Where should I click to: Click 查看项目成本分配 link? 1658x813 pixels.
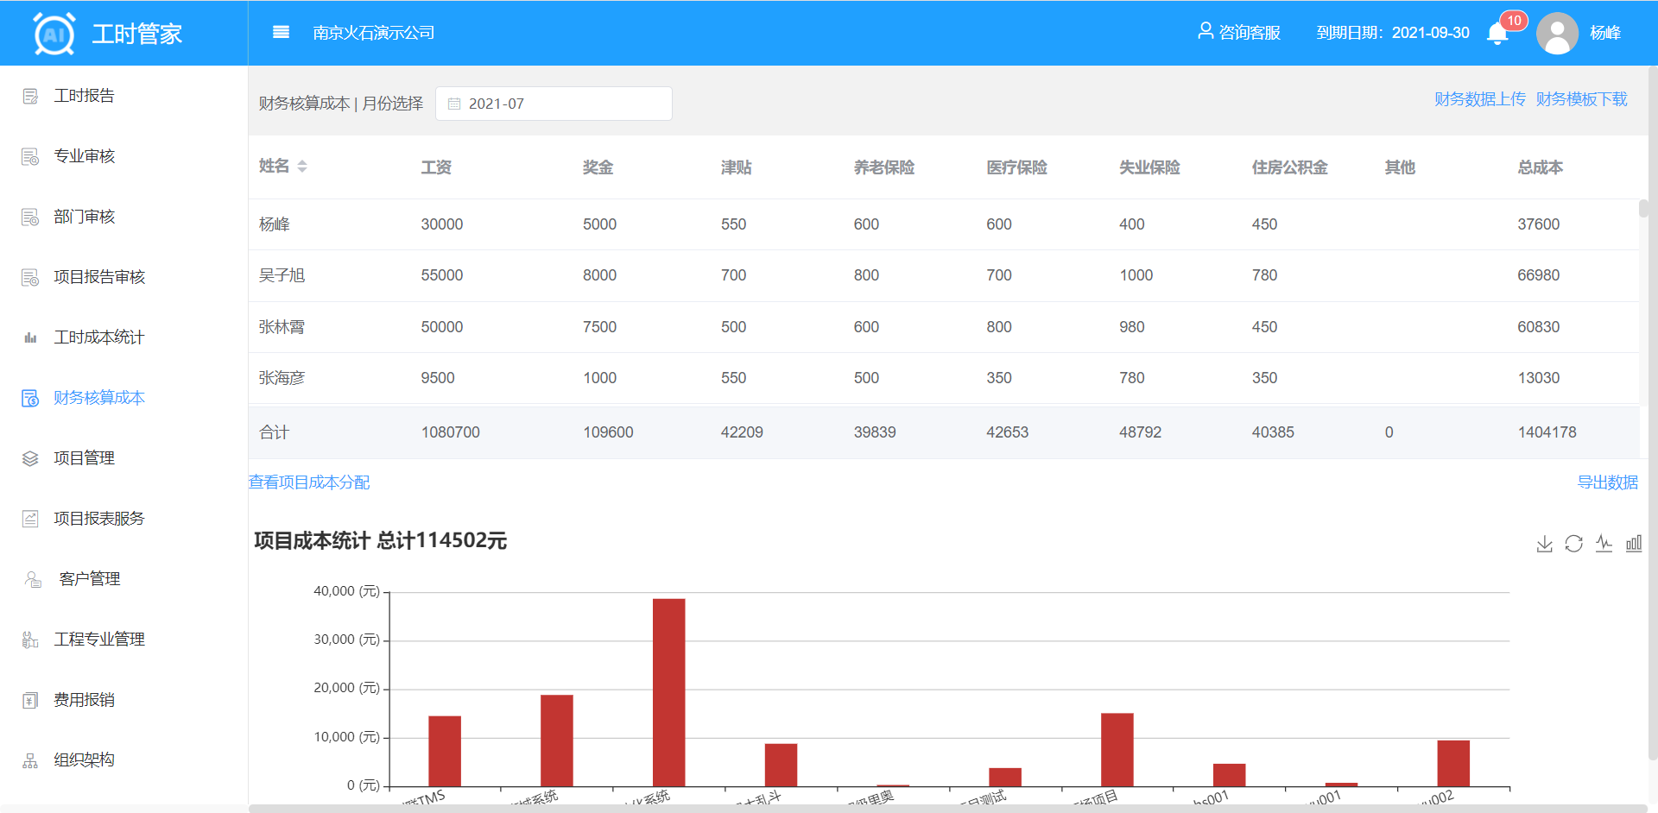[x=309, y=482]
